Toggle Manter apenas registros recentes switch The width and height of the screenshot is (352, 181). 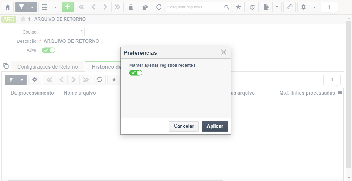[136, 73]
